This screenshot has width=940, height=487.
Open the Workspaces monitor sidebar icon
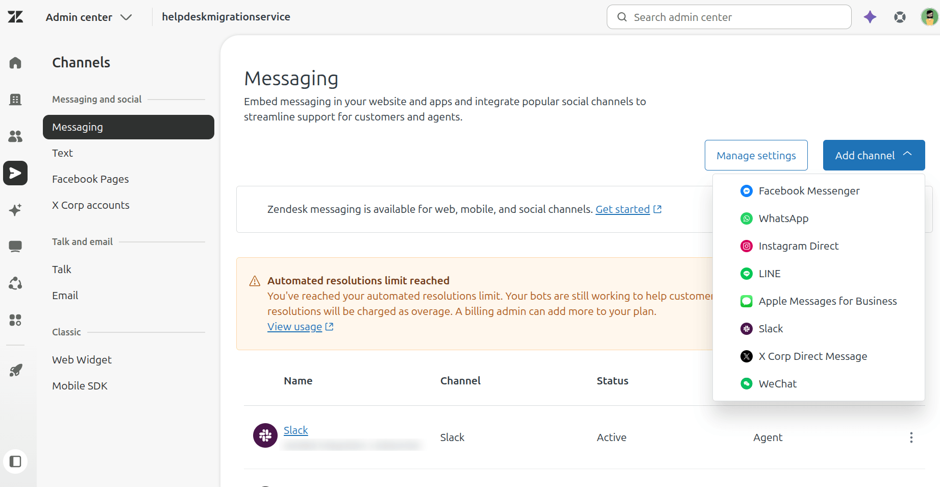(x=15, y=247)
